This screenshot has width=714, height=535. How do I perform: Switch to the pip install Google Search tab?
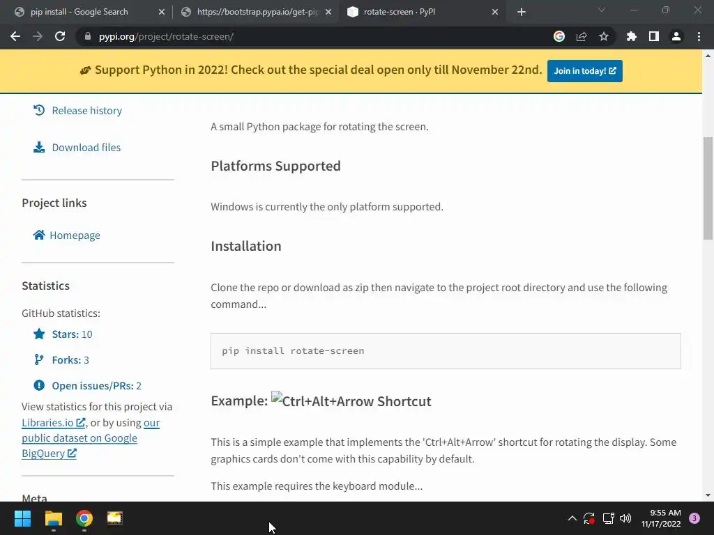(79, 12)
